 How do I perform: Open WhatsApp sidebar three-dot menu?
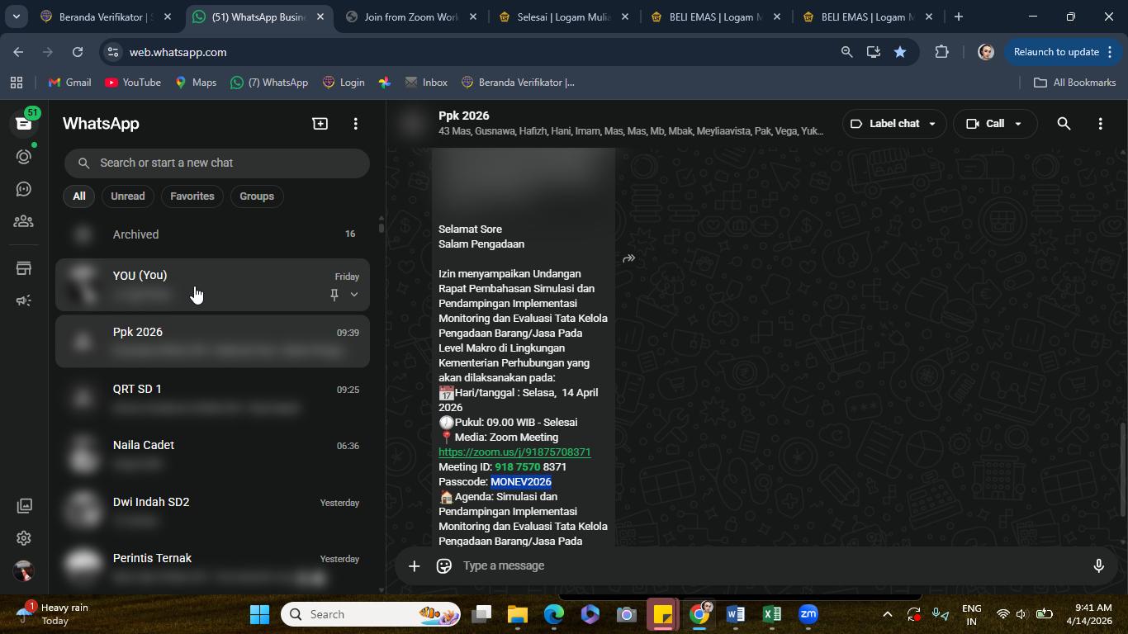(356, 124)
